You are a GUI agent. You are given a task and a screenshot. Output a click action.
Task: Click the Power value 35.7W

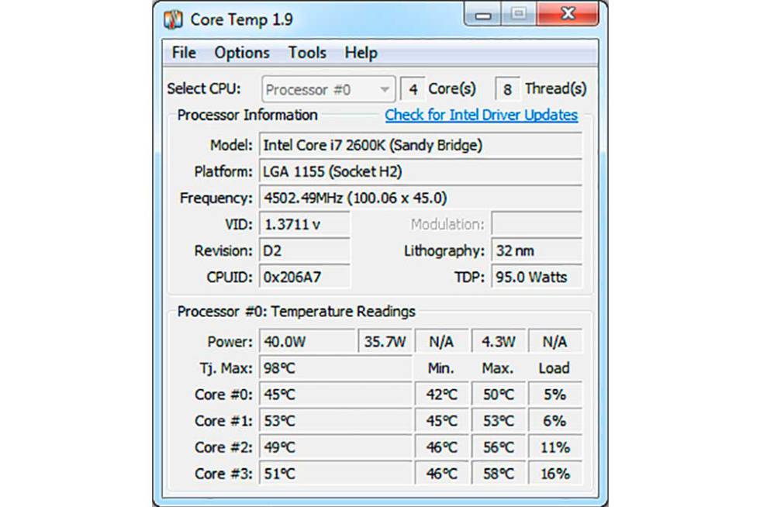[385, 342]
